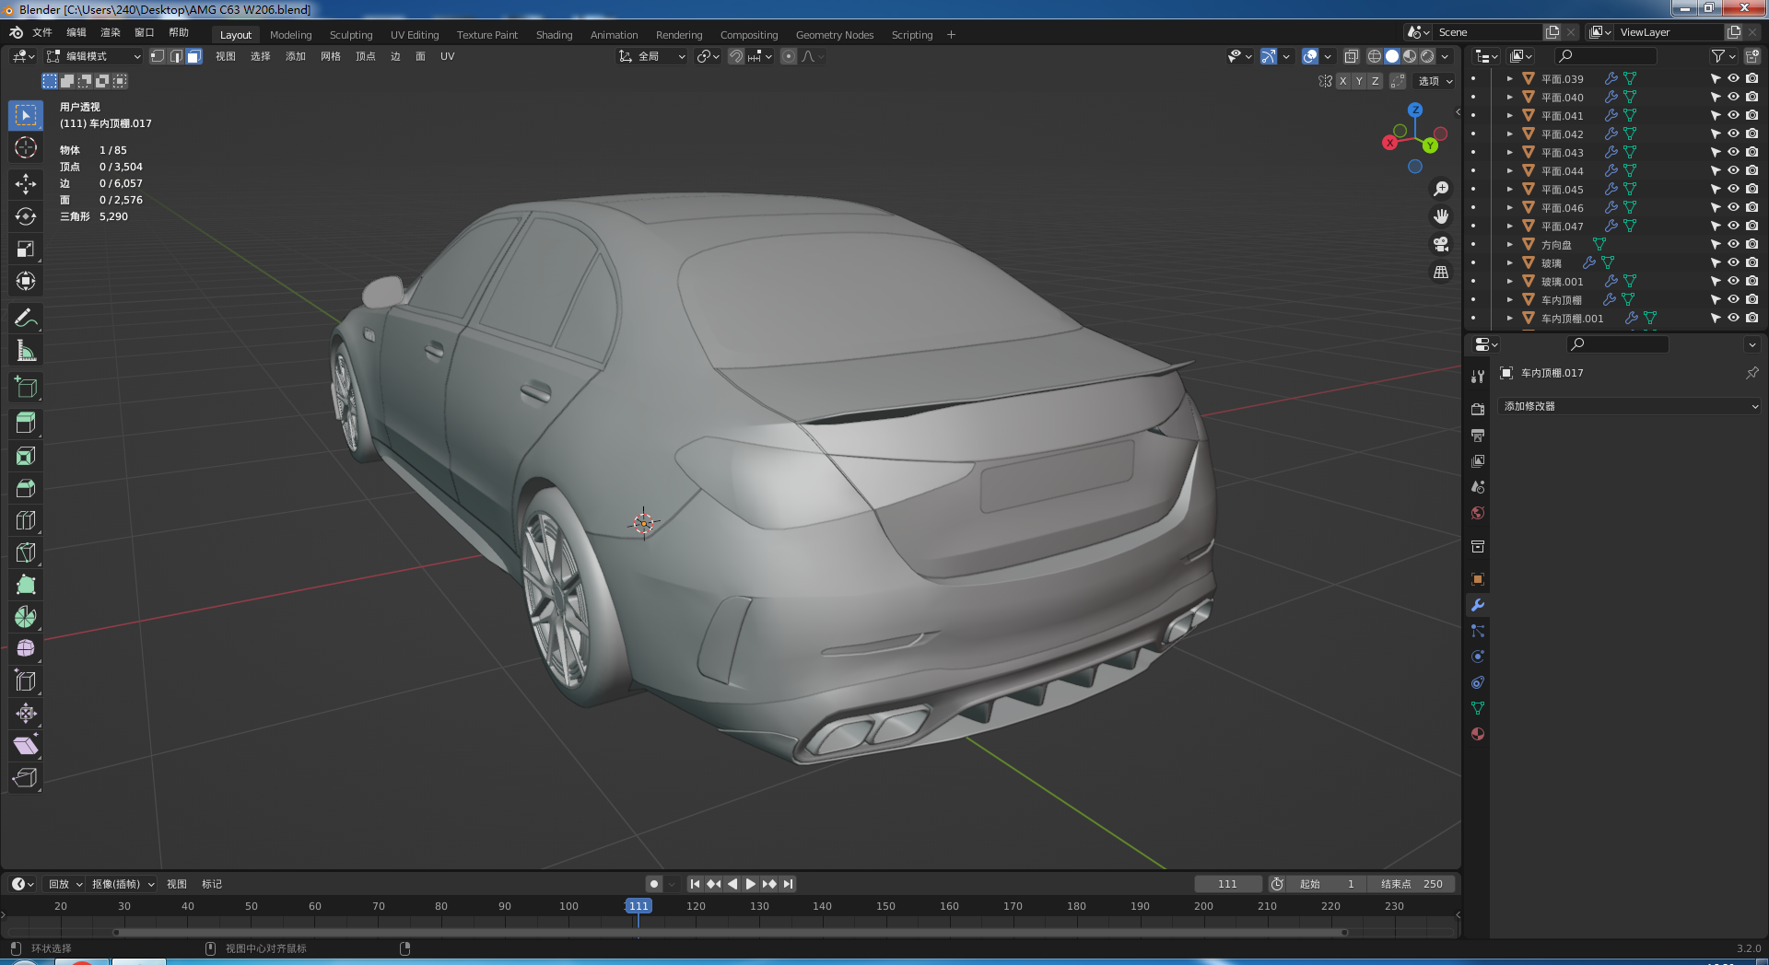Toggle proportional editing
This screenshot has height=965, width=1769.
click(x=789, y=56)
